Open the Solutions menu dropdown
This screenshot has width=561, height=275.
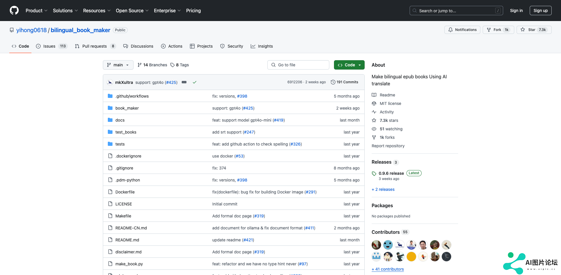pyautogui.click(x=65, y=11)
